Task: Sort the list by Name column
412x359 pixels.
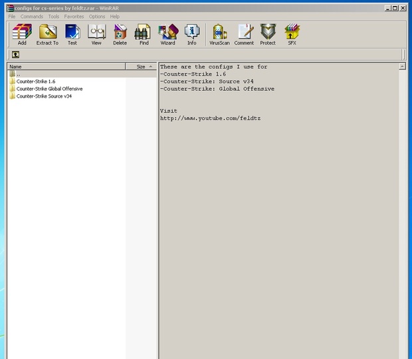Action: 66,66
